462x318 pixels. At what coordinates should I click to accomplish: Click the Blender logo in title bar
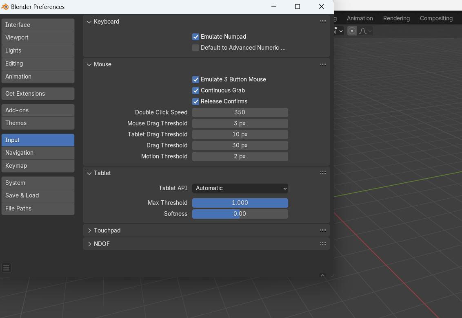click(5, 7)
